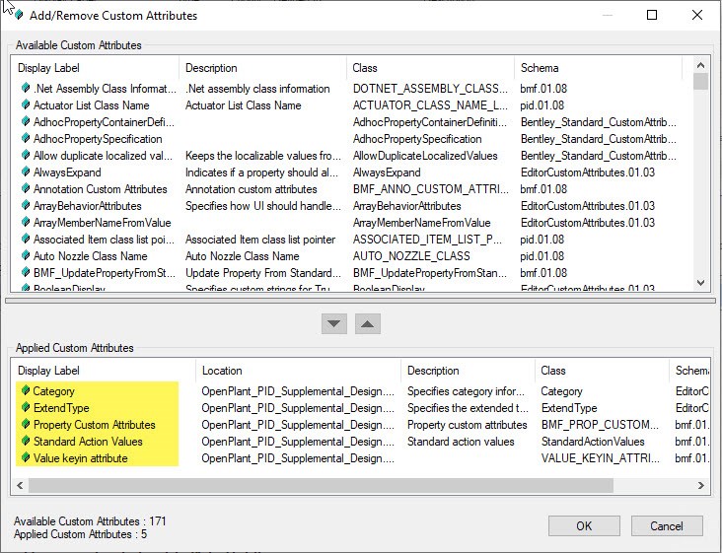Screen dimensions: 722x553
Task: Click the icon beside applied Property Custom Attributes
Action: click(26, 424)
